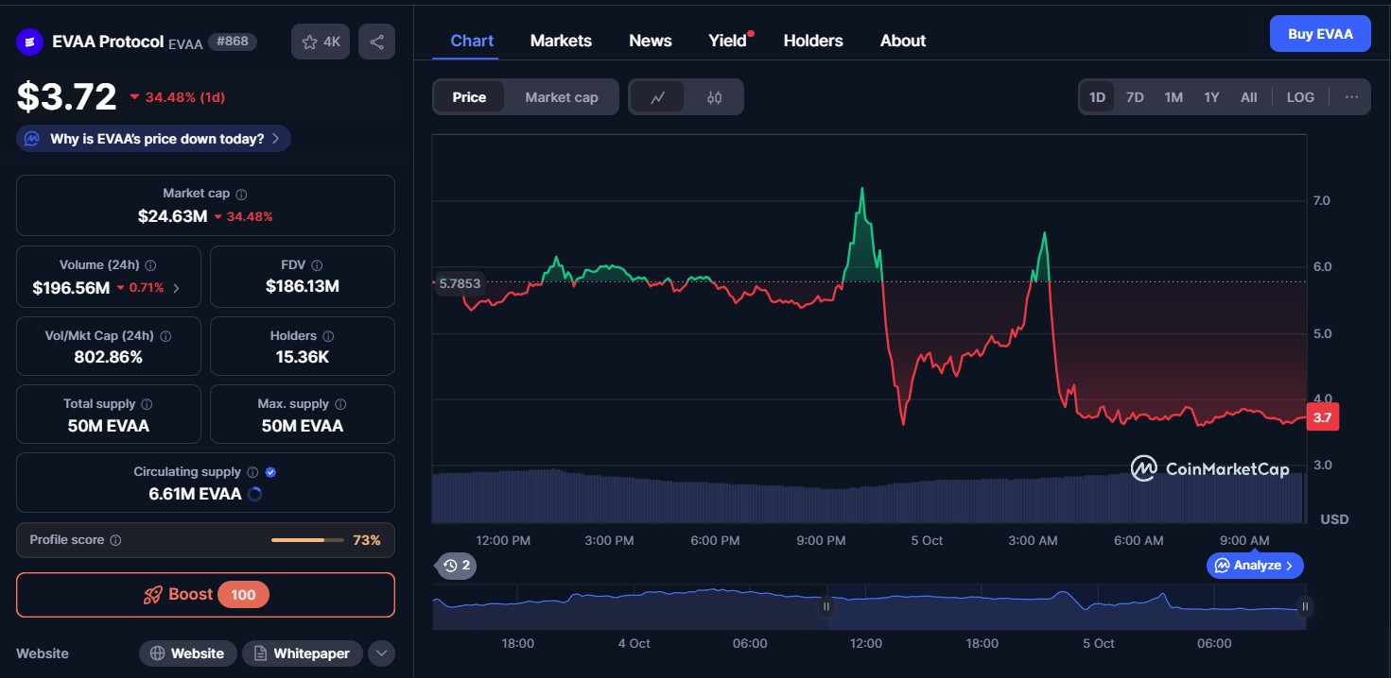Open 'Why is EVAA's price down today?'
Image resolution: width=1391 pixels, height=678 pixels.
pyautogui.click(x=153, y=139)
